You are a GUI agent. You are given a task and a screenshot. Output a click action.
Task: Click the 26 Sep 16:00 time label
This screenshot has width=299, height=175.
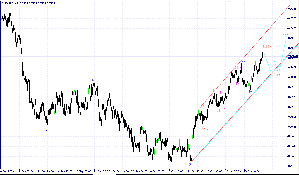pos(121,171)
